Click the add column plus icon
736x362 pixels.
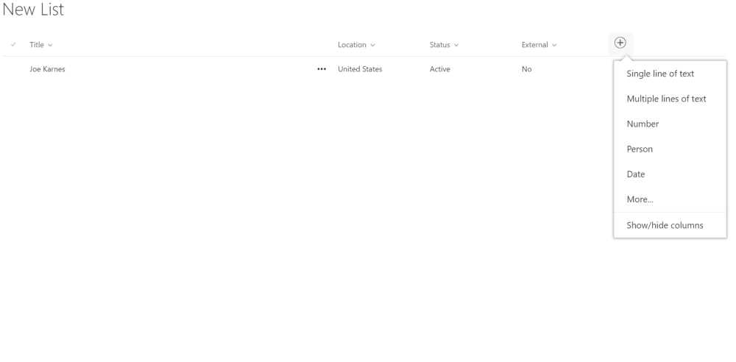tap(620, 43)
